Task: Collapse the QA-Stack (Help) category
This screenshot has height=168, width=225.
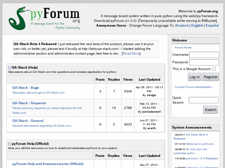Action: tap(10, 68)
